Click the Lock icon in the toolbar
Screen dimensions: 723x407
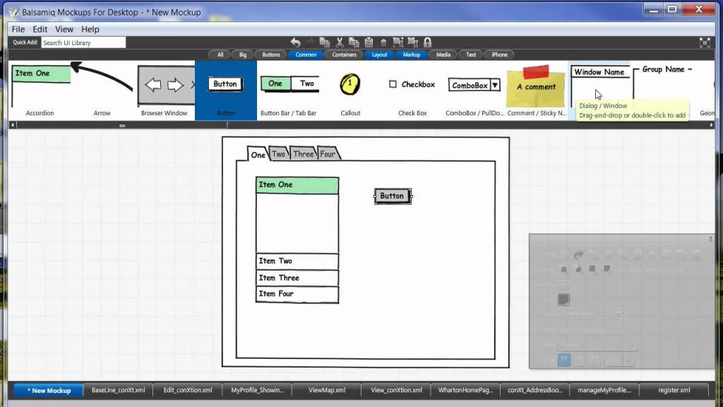427,42
